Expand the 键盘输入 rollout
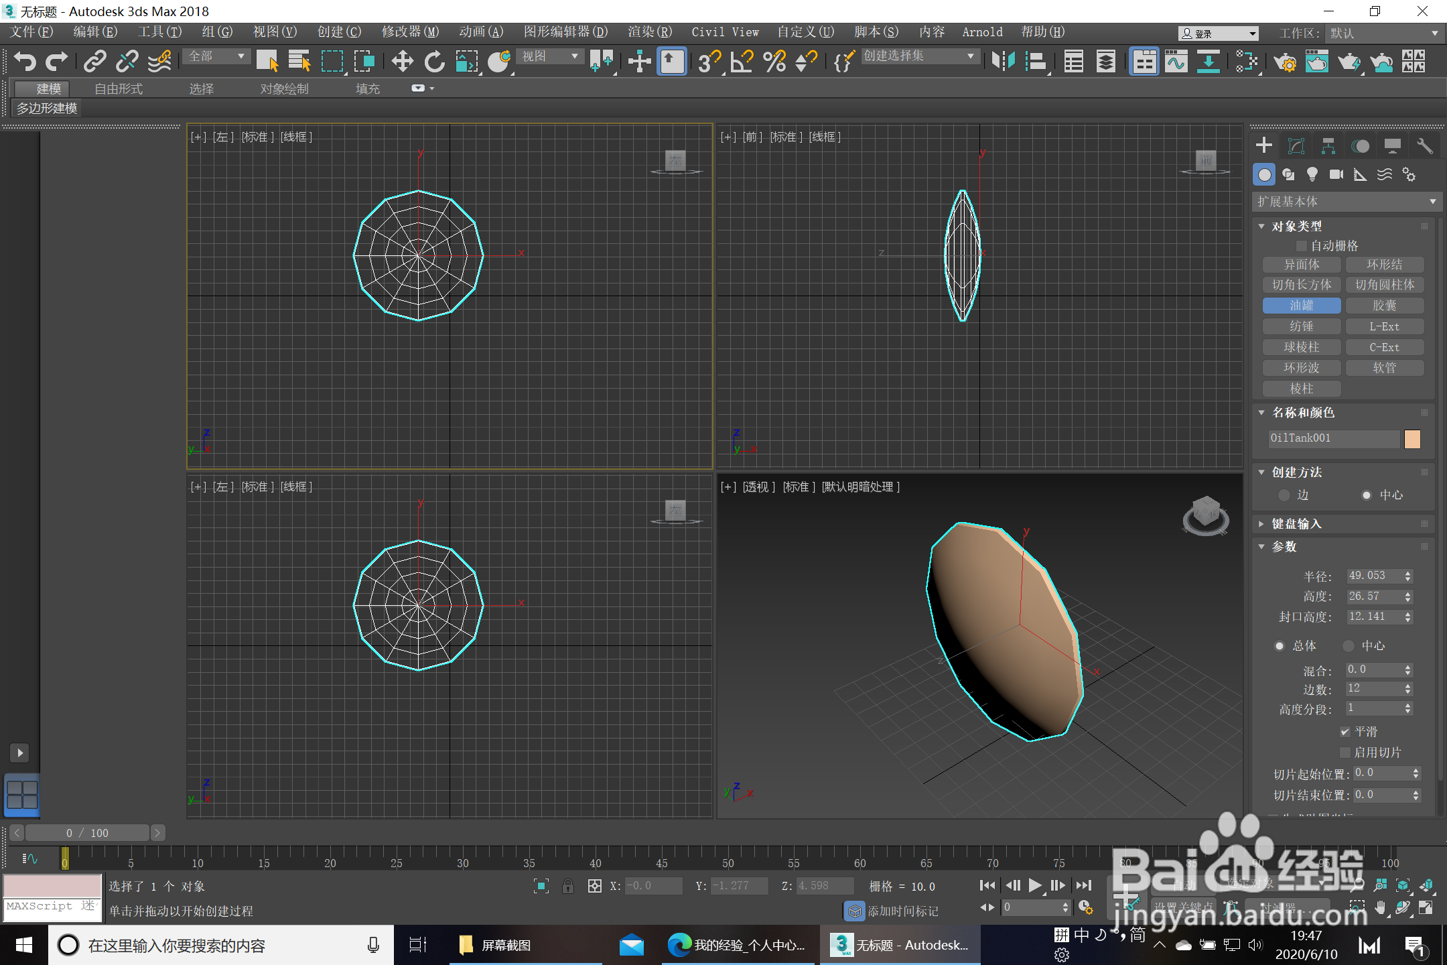The height and width of the screenshot is (965, 1447). point(1296,524)
